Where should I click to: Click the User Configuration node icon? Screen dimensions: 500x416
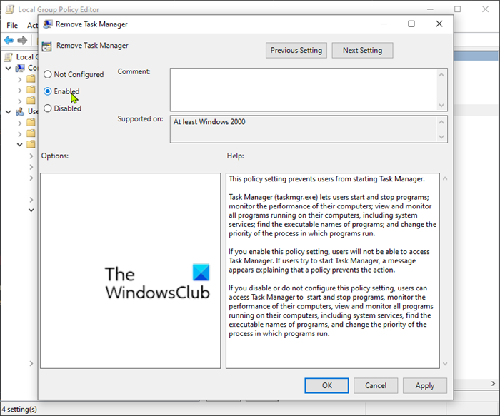(20, 111)
